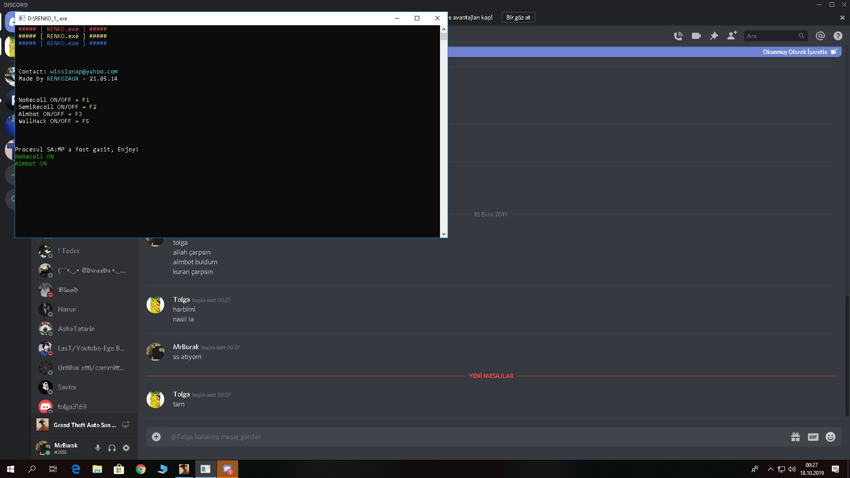
Task: Open the help question mark icon
Action: point(838,36)
